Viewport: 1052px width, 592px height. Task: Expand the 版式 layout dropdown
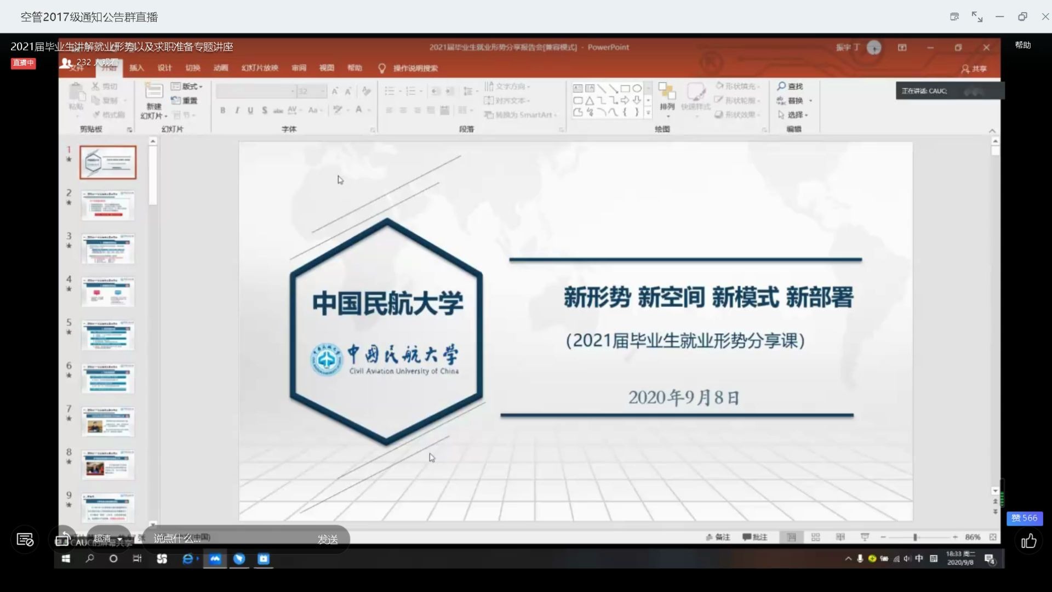(187, 87)
